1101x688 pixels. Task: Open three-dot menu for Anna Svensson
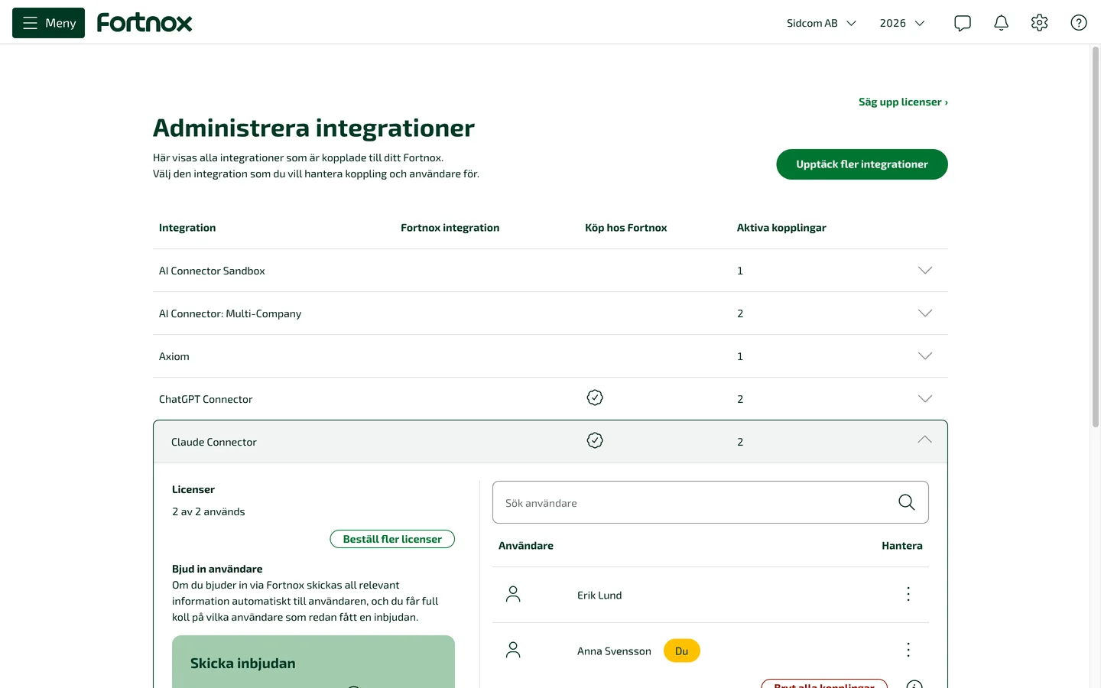pyautogui.click(x=908, y=650)
